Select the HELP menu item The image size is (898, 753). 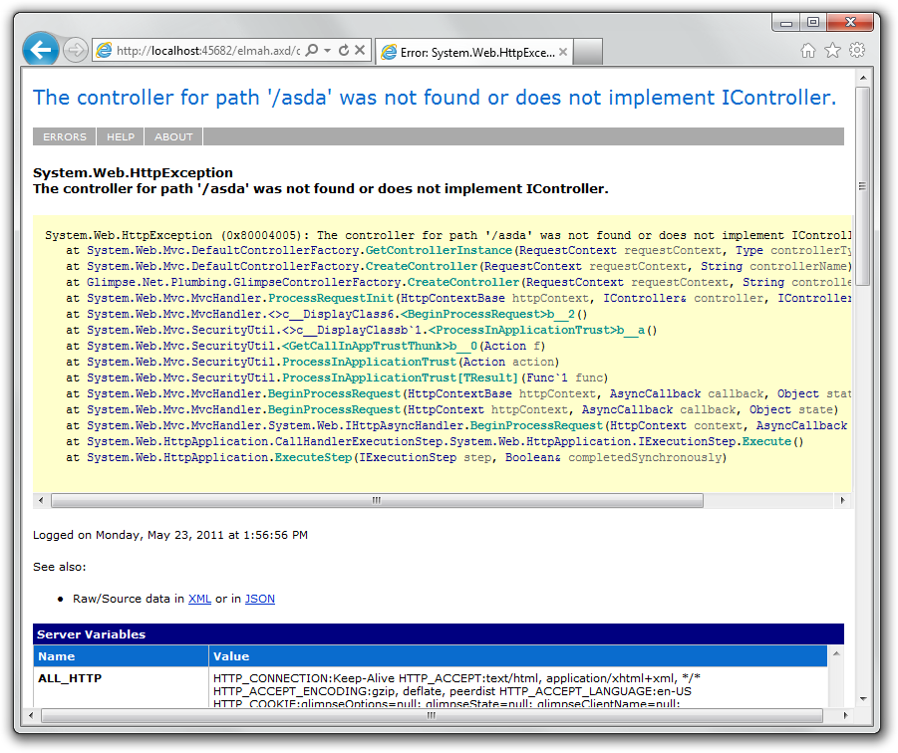point(119,136)
